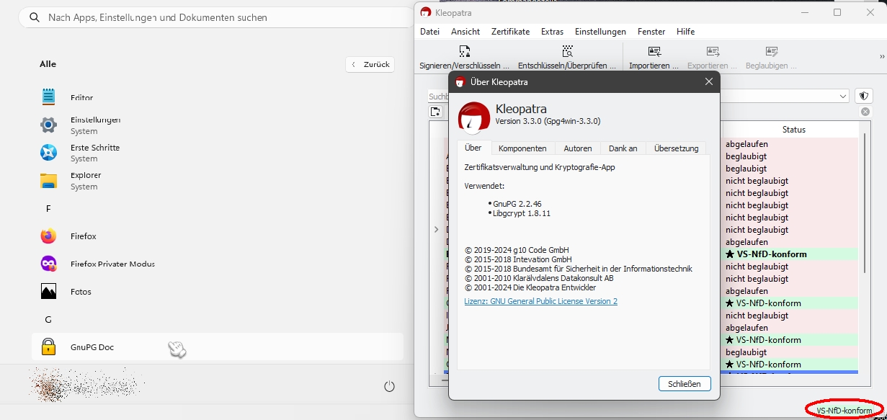Open the Einstellungen menu in Kleopatra

(600, 32)
